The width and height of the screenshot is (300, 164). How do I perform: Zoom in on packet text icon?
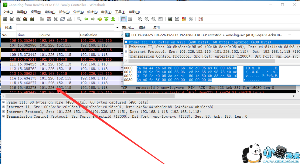pyautogui.click(x=140, y=19)
